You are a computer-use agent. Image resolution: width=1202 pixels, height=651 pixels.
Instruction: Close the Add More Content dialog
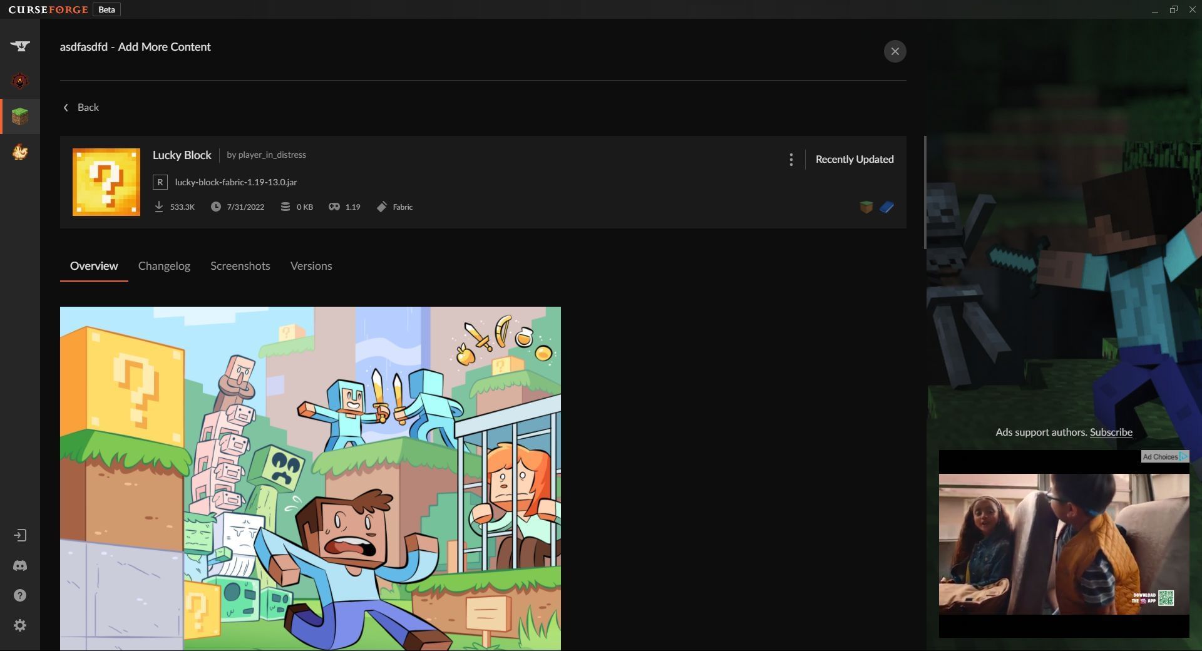click(x=895, y=51)
